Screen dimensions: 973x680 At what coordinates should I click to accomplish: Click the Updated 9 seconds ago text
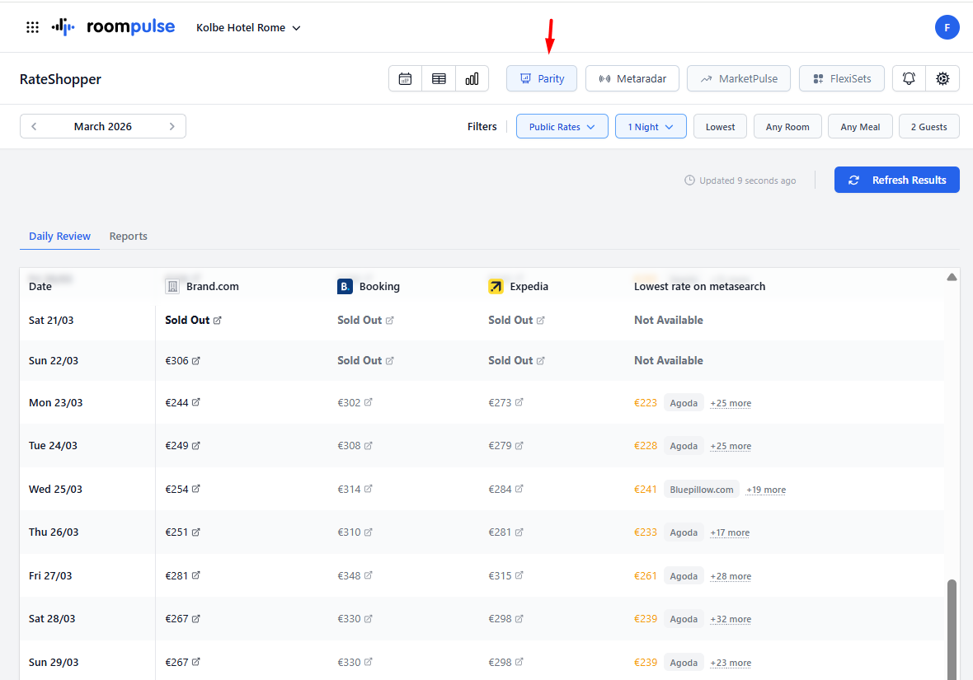coord(747,181)
